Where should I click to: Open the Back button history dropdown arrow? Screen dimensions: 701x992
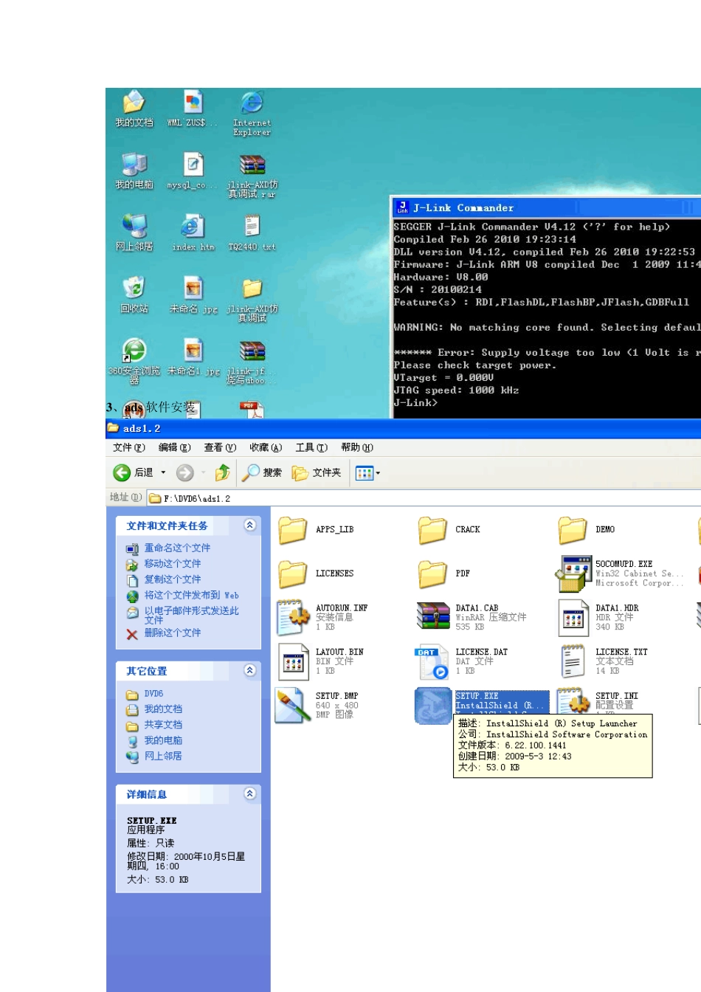click(x=163, y=472)
